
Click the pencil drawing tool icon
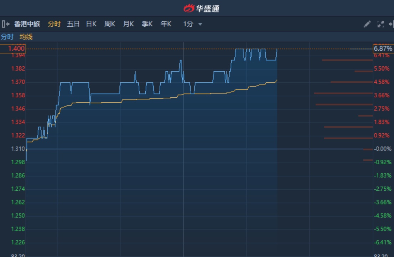(x=367, y=24)
